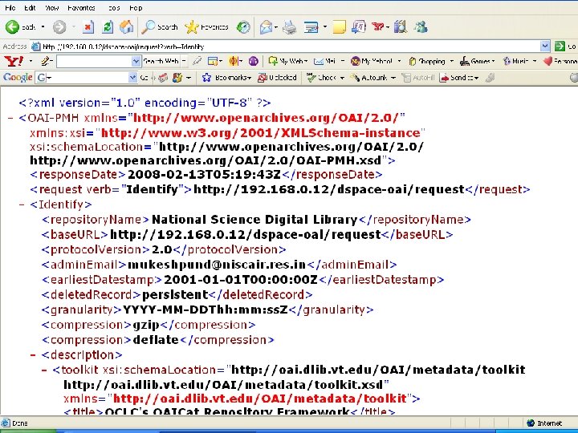This screenshot has width=578, height=433.
Task: Click the purple headphones music icon
Action: pyautogui.click(x=253, y=61)
